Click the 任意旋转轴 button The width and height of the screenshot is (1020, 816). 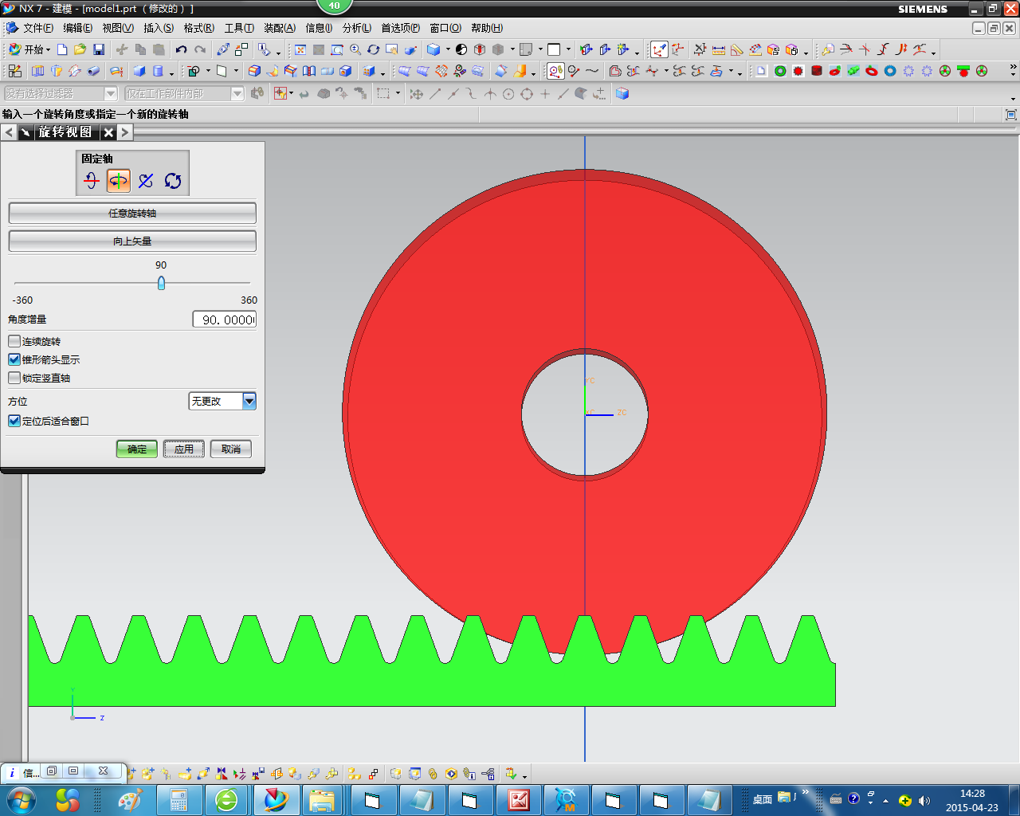(x=132, y=213)
